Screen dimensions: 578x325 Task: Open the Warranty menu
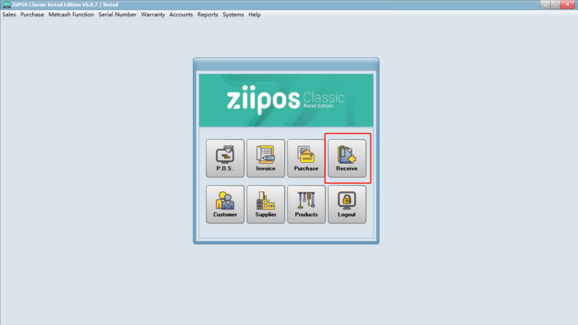153,15
